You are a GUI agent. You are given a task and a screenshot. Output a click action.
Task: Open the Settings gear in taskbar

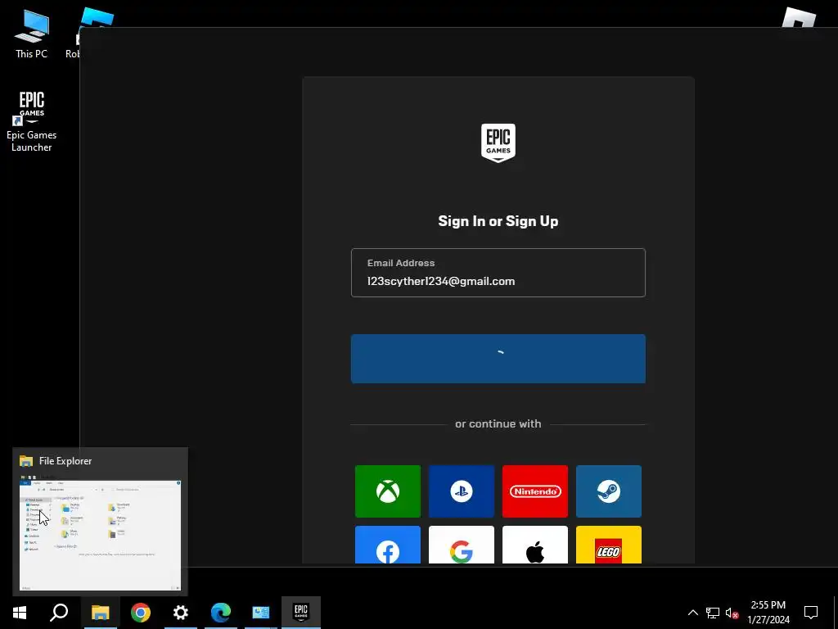click(x=181, y=613)
